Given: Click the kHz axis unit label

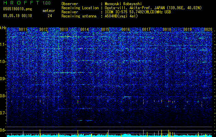Looking at the screenshot, I should pos(3,28).
